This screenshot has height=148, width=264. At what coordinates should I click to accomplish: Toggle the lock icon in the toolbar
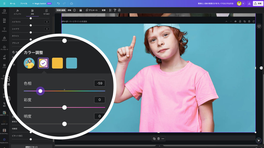[x=119, y=10]
